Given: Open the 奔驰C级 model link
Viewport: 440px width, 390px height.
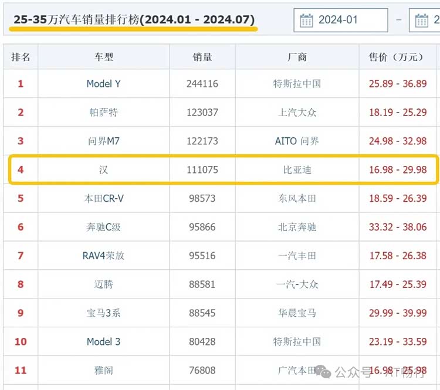Looking at the screenshot, I should tap(103, 228).
